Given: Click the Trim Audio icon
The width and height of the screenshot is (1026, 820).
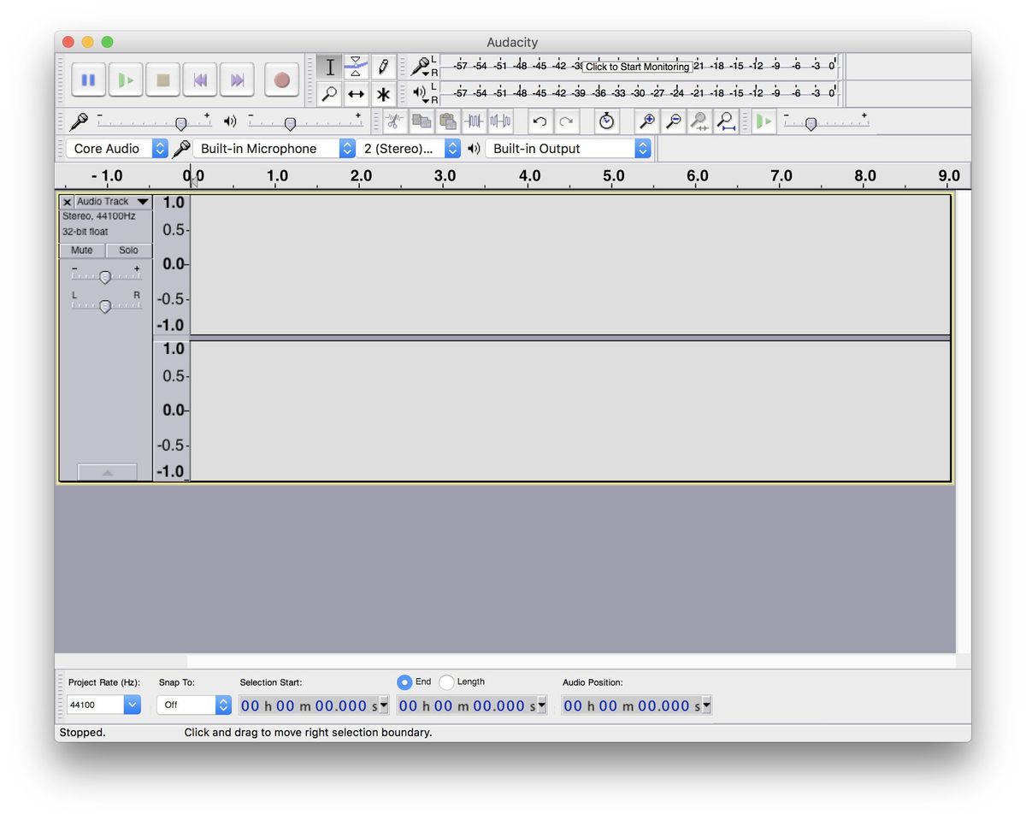Looking at the screenshot, I should [x=473, y=121].
